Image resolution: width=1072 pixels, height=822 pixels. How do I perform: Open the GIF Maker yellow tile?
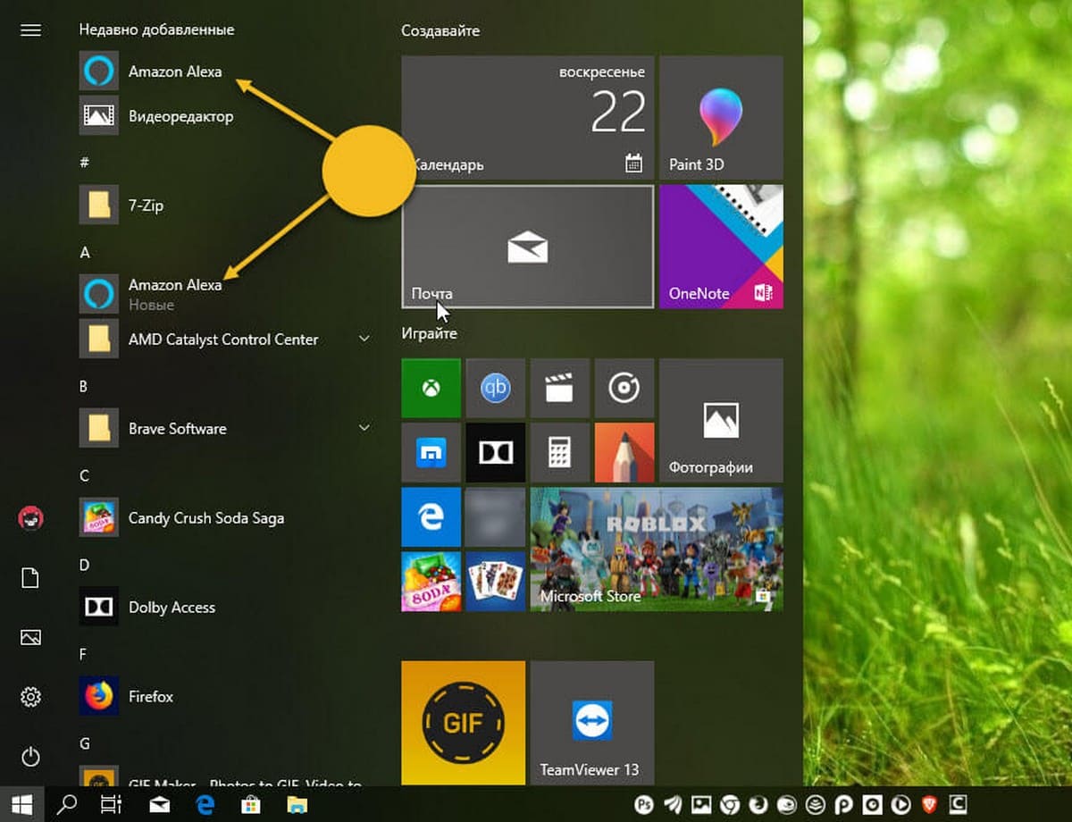464,723
